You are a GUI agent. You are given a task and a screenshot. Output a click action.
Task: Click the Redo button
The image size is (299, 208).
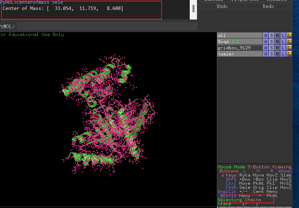pos(269,6)
